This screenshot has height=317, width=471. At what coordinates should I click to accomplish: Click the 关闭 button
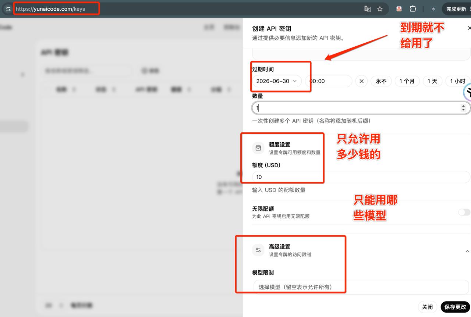427,307
